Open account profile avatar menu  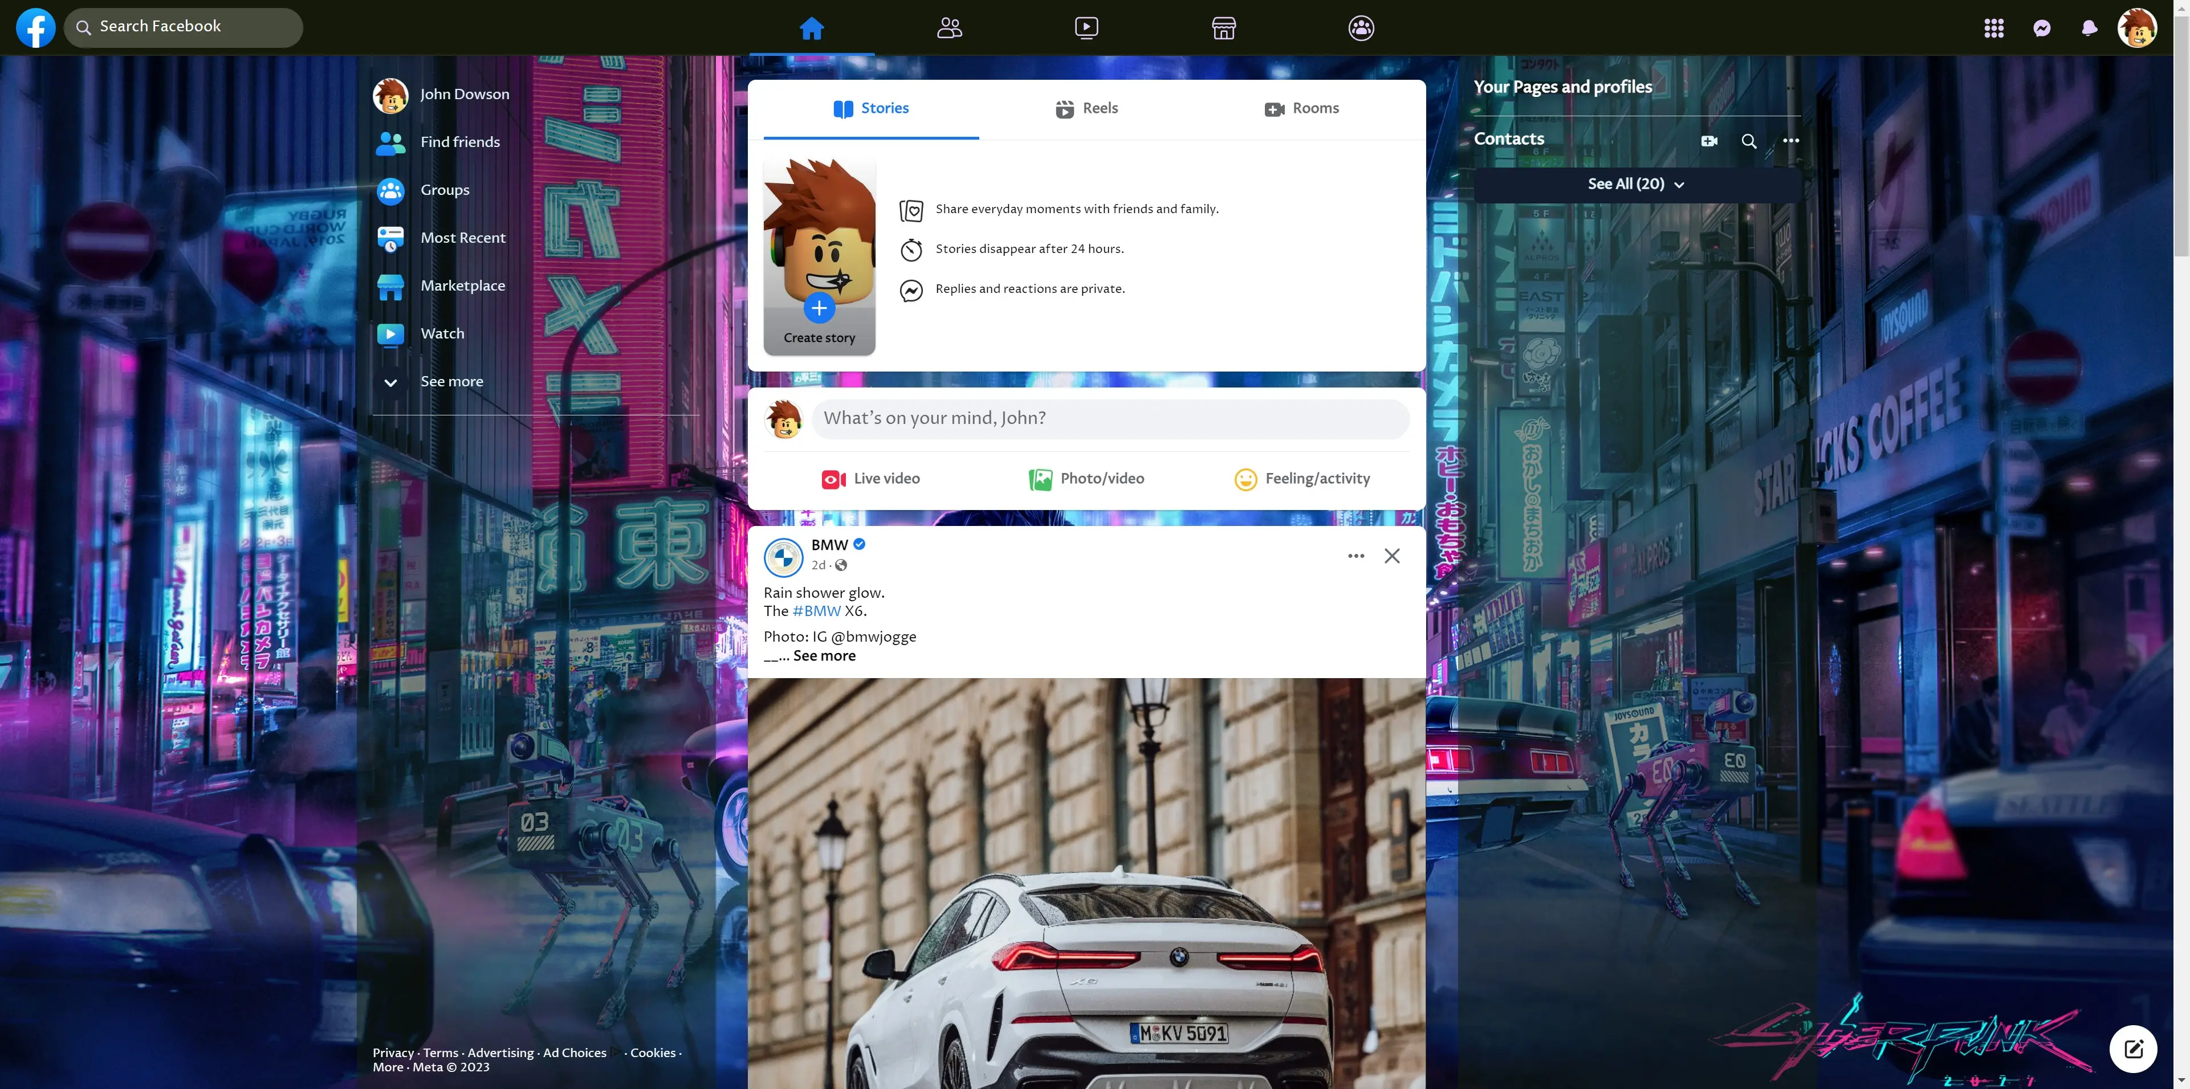pyautogui.click(x=2136, y=28)
